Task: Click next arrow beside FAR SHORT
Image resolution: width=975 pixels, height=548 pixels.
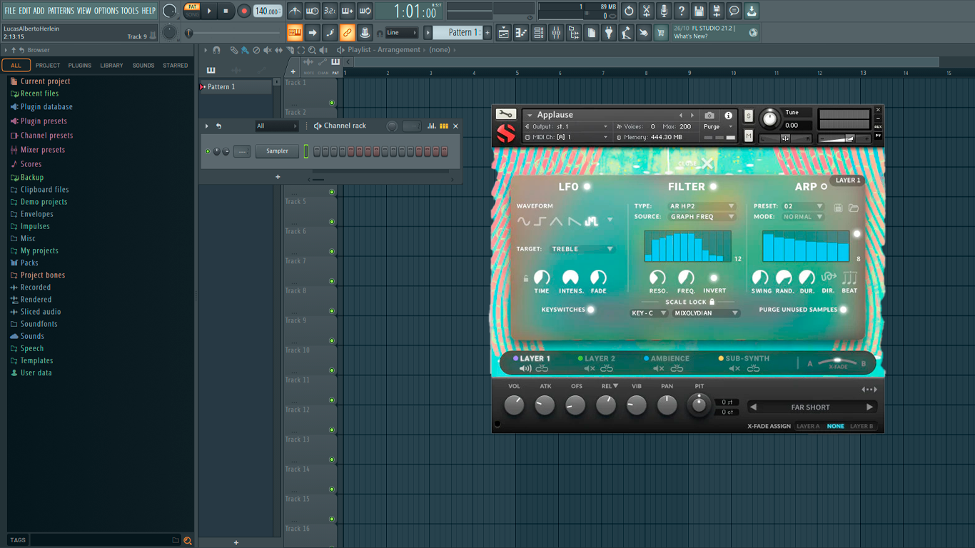Action: coord(869,407)
